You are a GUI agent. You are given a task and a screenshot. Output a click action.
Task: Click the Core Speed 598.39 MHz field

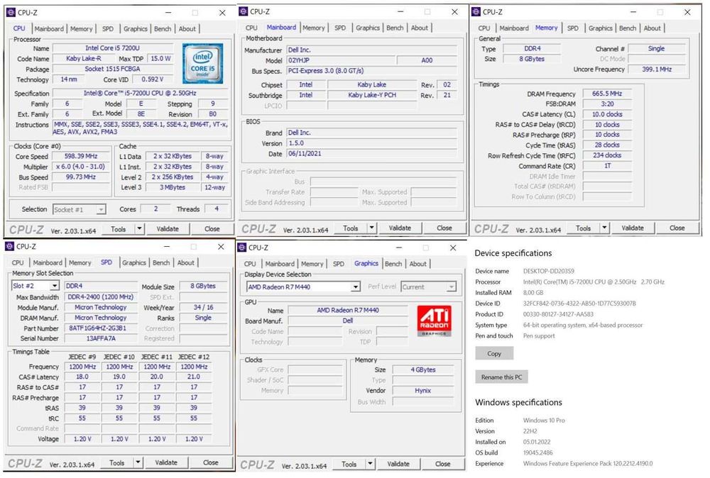coord(81,156)
